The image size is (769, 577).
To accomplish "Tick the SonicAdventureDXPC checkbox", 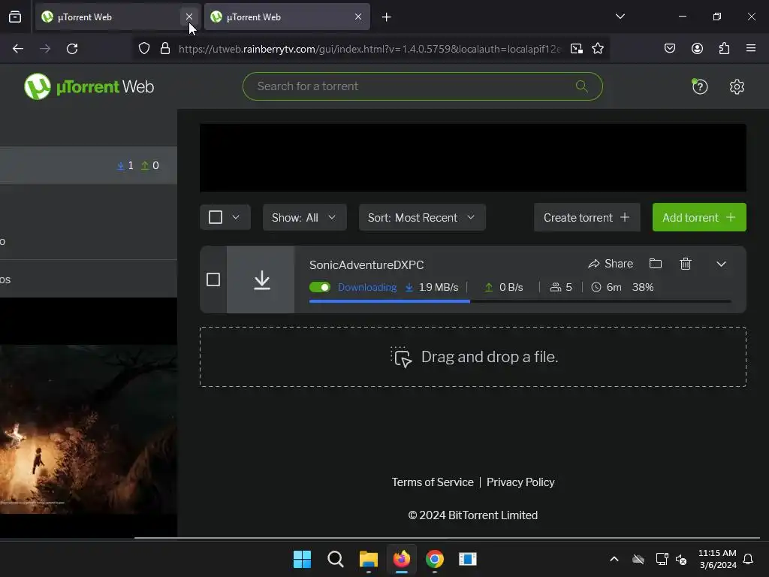I will pos(213,279).
